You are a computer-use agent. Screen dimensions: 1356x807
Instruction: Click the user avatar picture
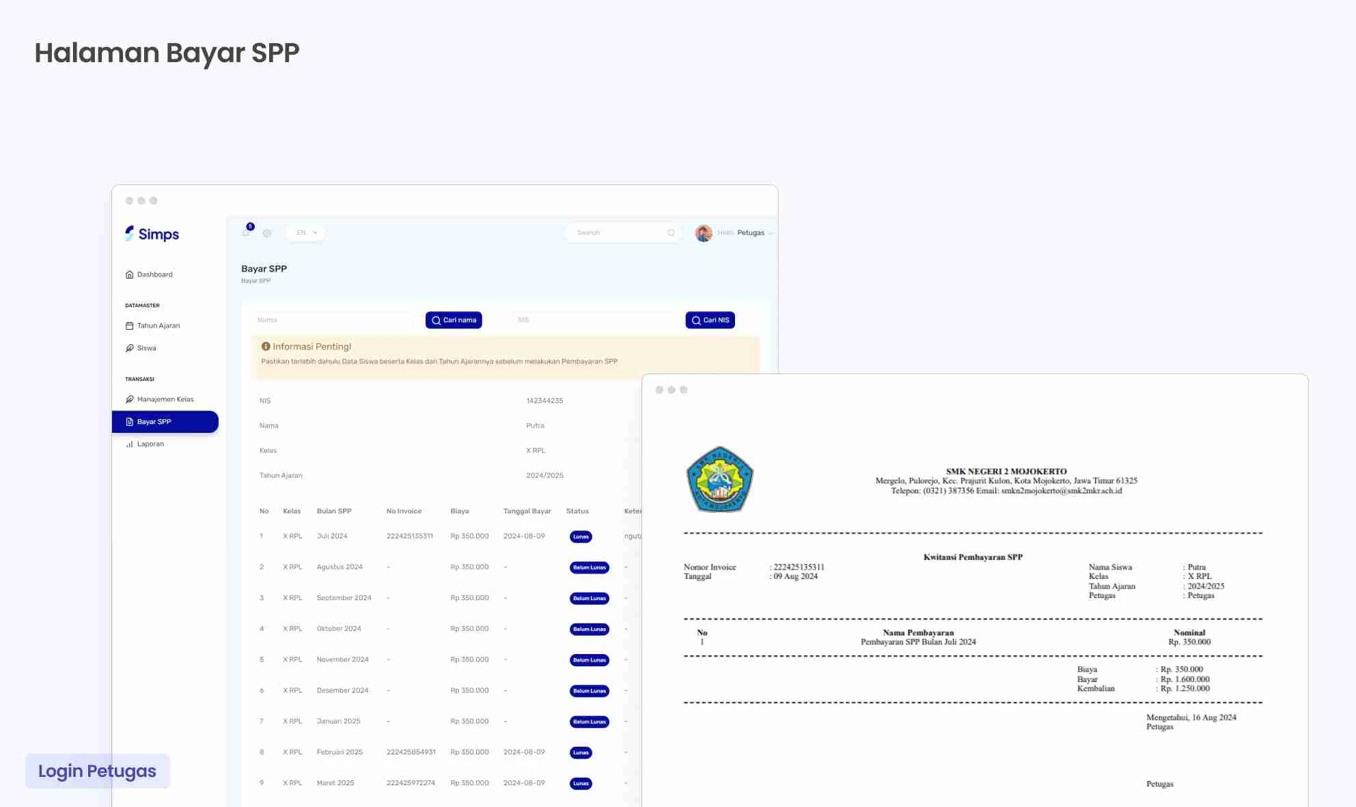coord(704,233)
